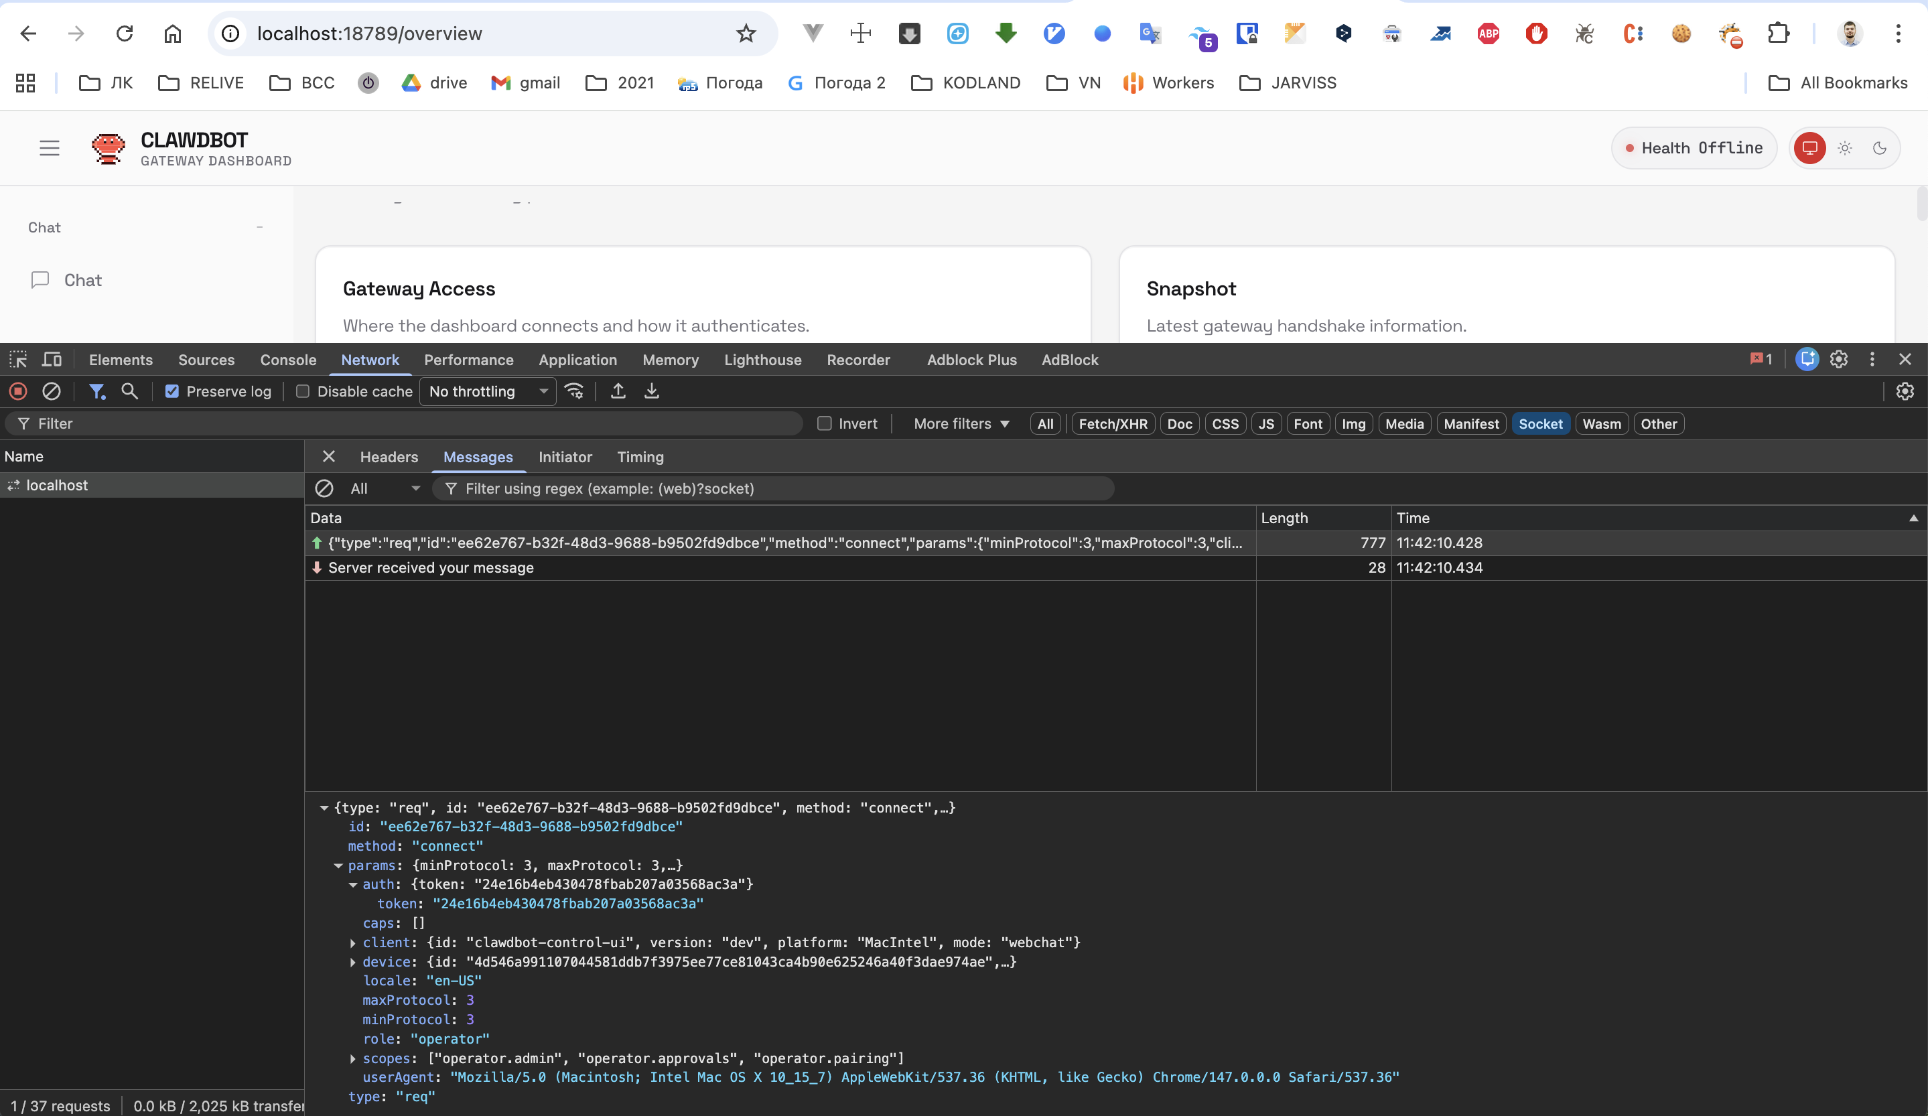
Task: Clear the network log
Action: pos(52,392)
